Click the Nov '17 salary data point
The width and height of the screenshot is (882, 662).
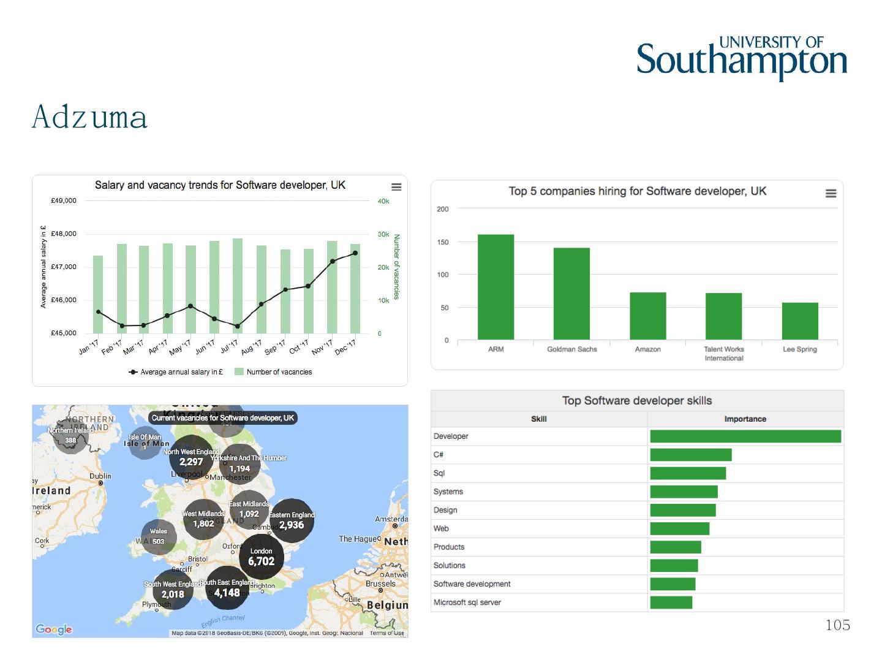click(333, 261)
